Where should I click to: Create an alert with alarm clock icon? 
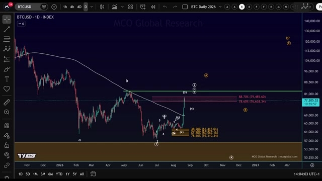click(x=143, y=7)
